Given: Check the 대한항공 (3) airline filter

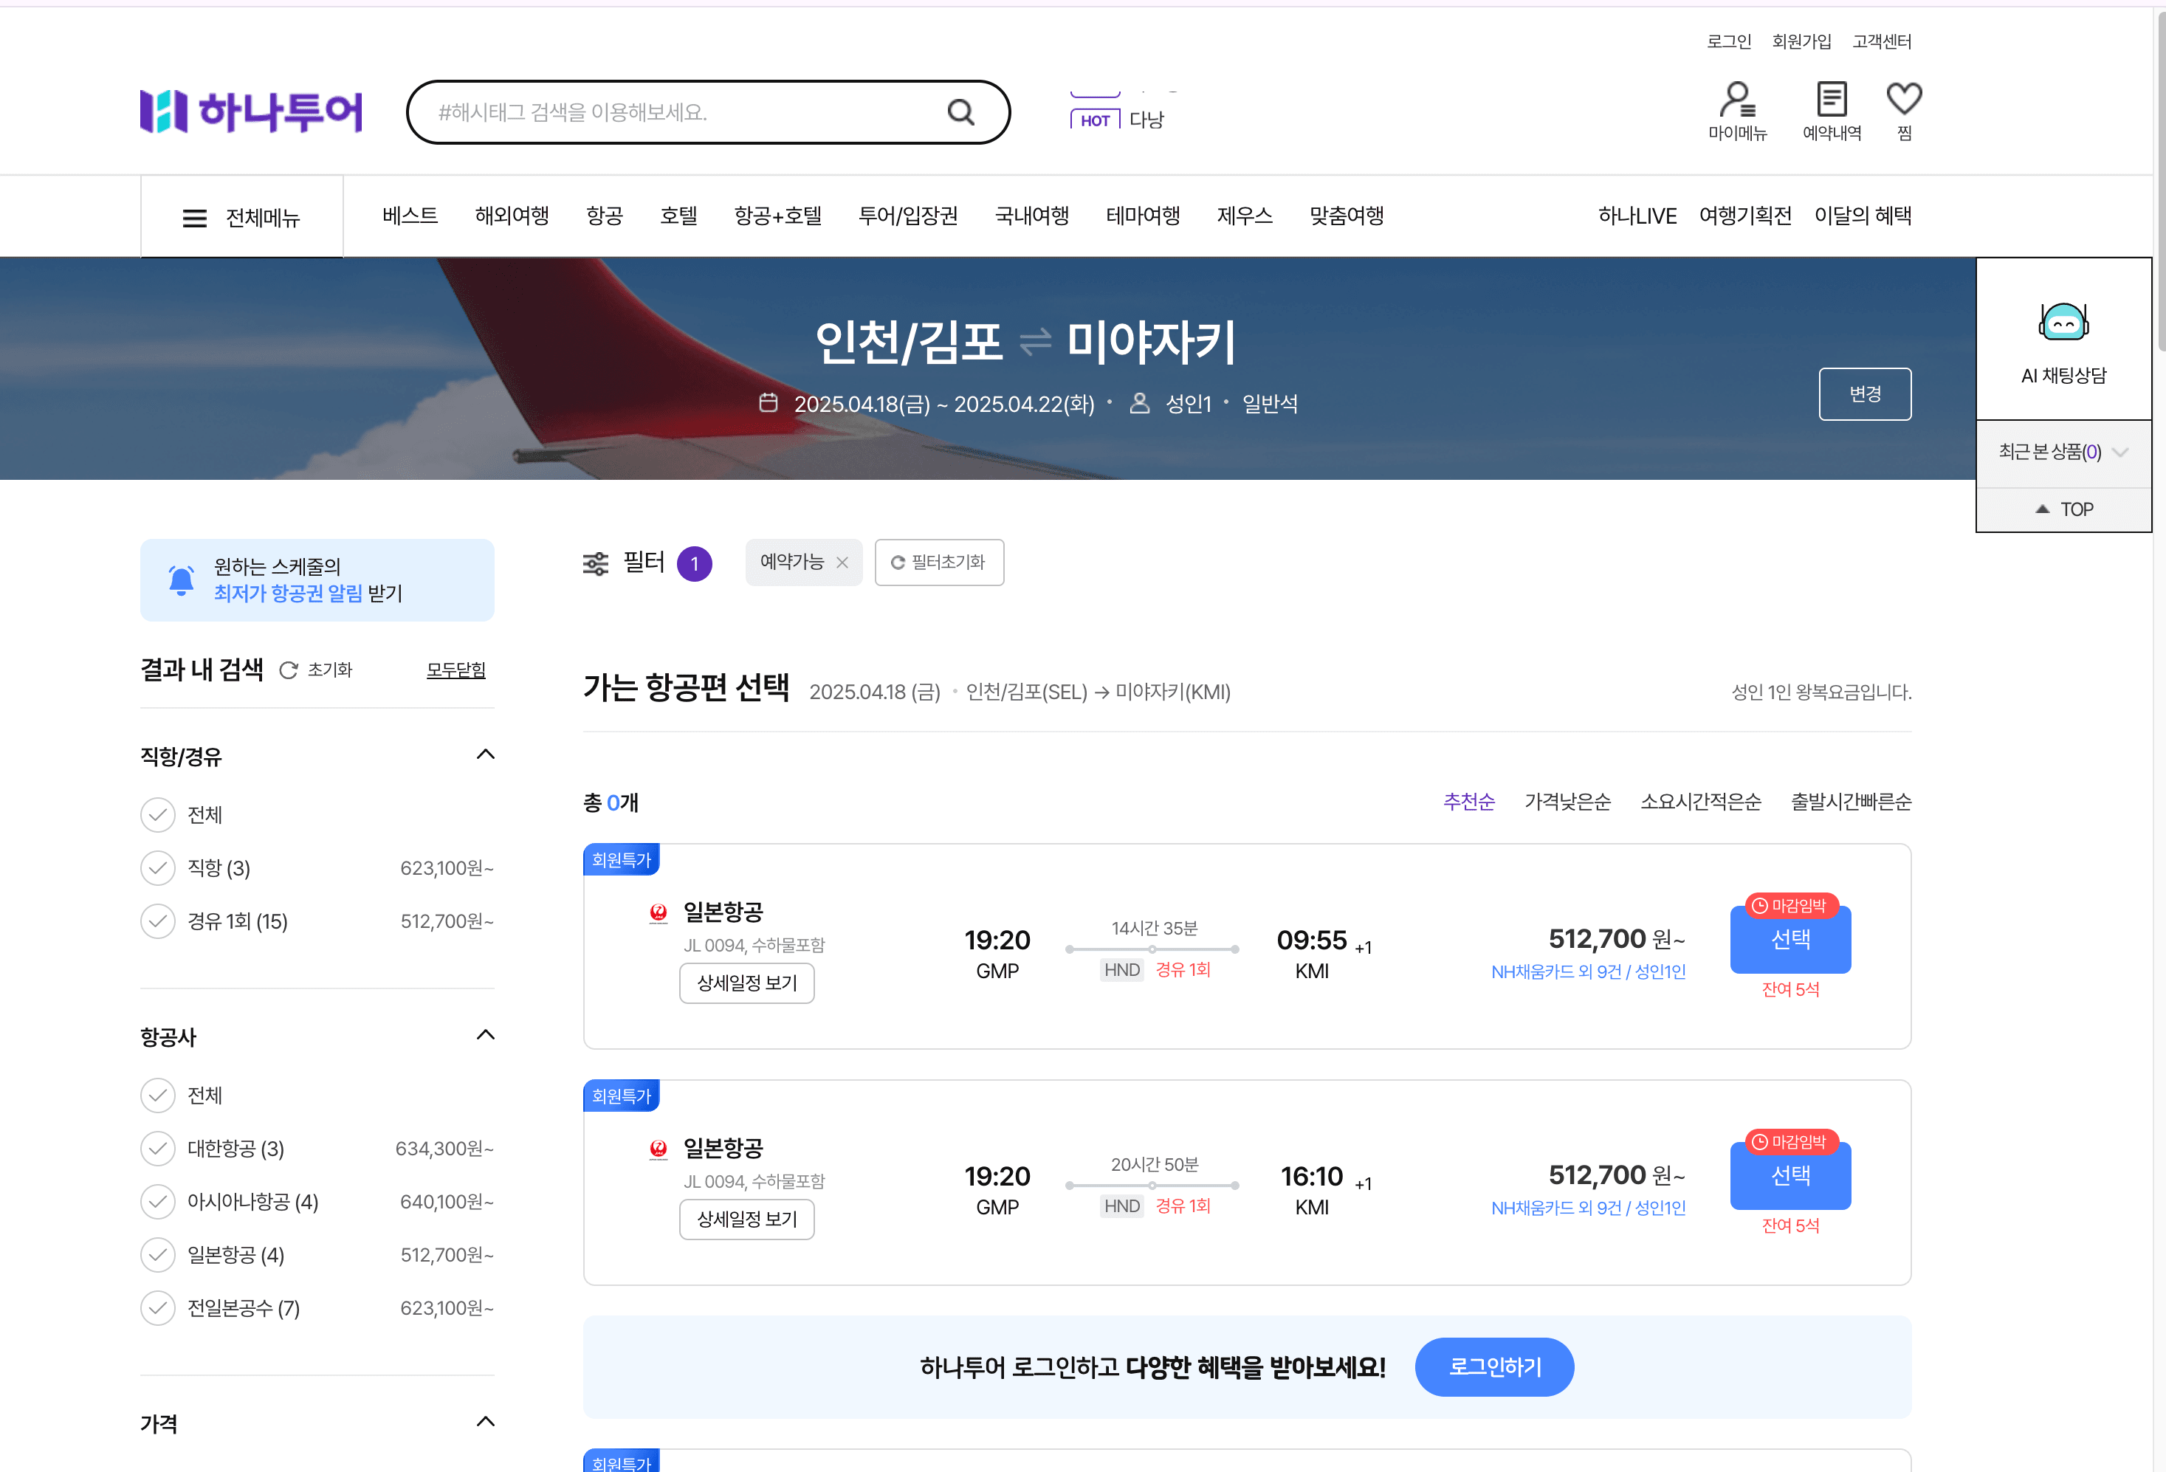Looking at the screenshot, I should coord(159,1149).
